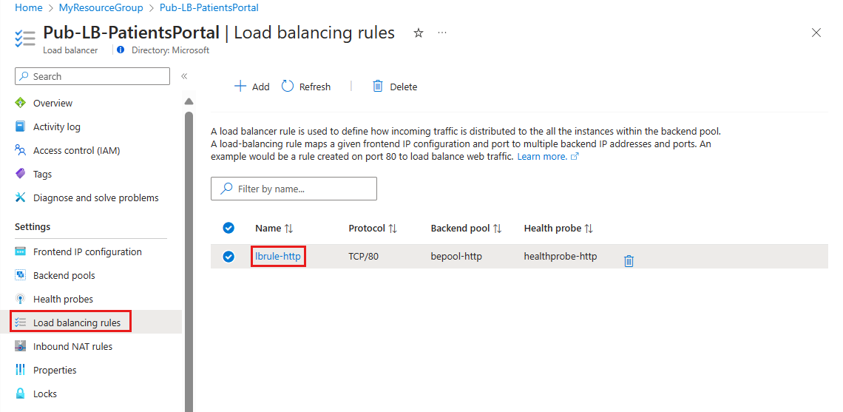Open Activity log in the sidebar
This screenshot has width=843, height=412.
(x=56, y=127)
